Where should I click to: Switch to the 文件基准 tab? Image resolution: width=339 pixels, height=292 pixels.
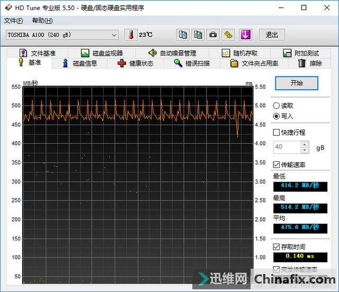tap(38, 53)
